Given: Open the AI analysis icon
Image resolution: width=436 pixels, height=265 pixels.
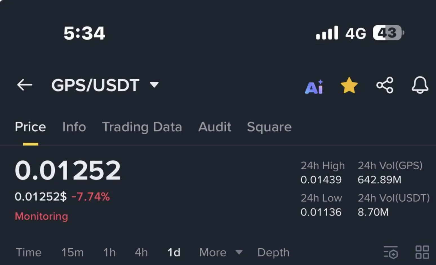Looking at the screenshot, I should pos(314,87).
